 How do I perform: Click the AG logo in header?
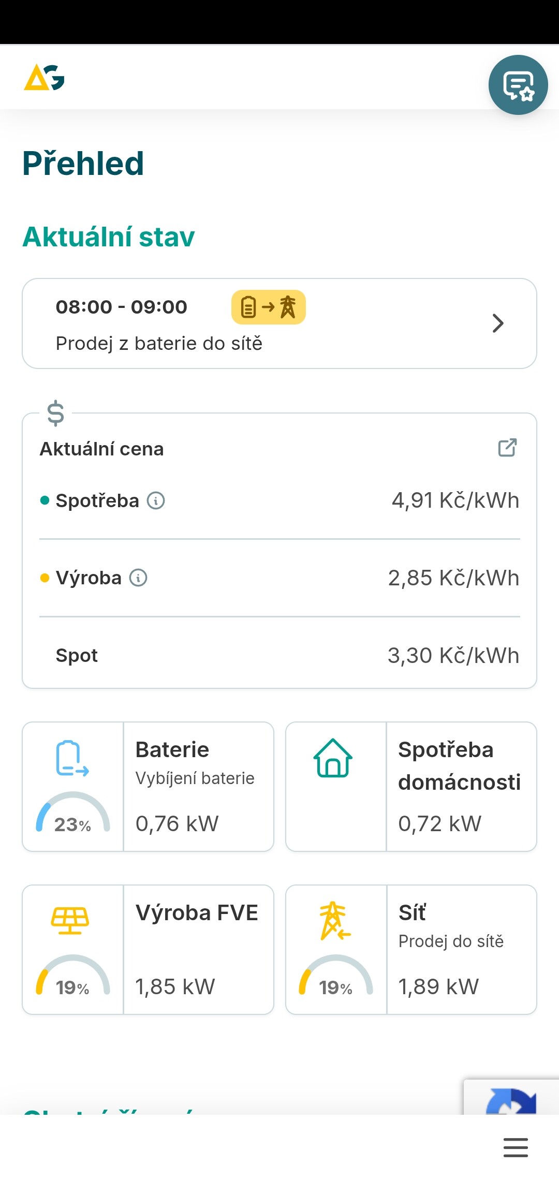[x=45, y=77]
